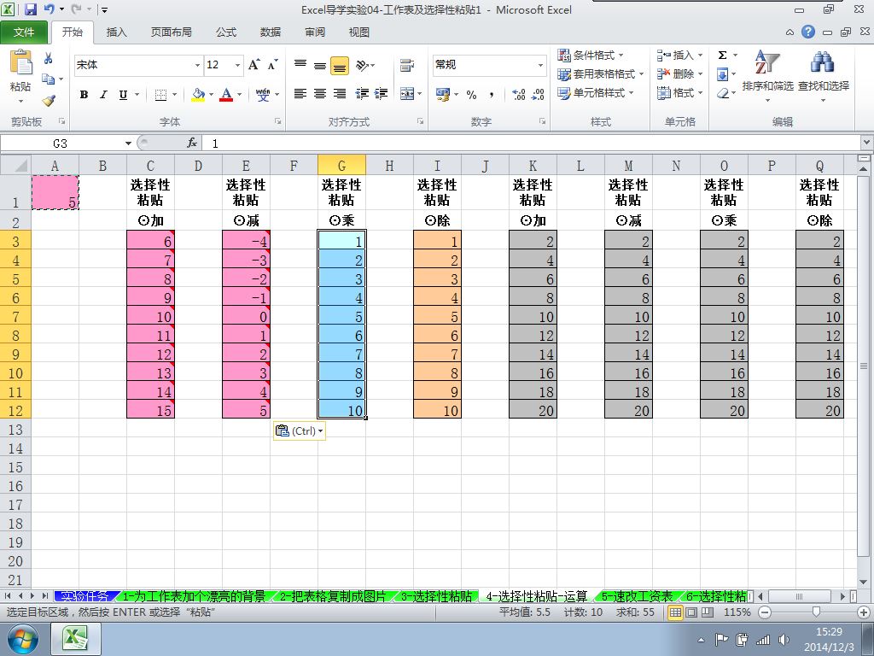874x656 pixels.
Task: Toggle align text right
Action: 340,94
